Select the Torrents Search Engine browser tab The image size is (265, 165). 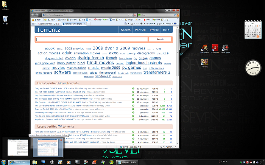[x=74, y=24]
